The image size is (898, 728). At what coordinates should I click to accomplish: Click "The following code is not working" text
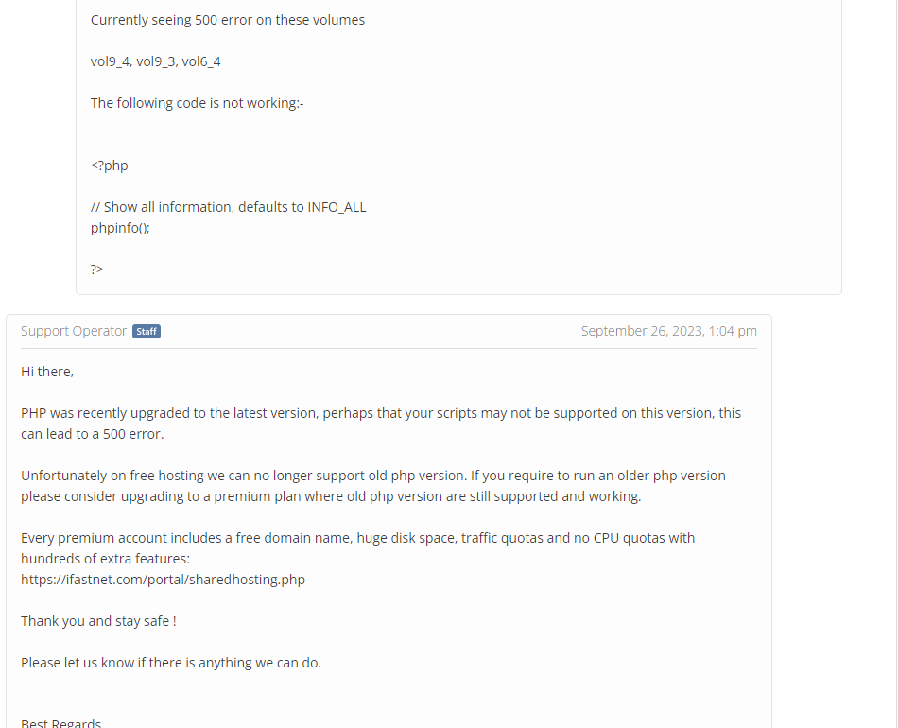coord(197,103)
